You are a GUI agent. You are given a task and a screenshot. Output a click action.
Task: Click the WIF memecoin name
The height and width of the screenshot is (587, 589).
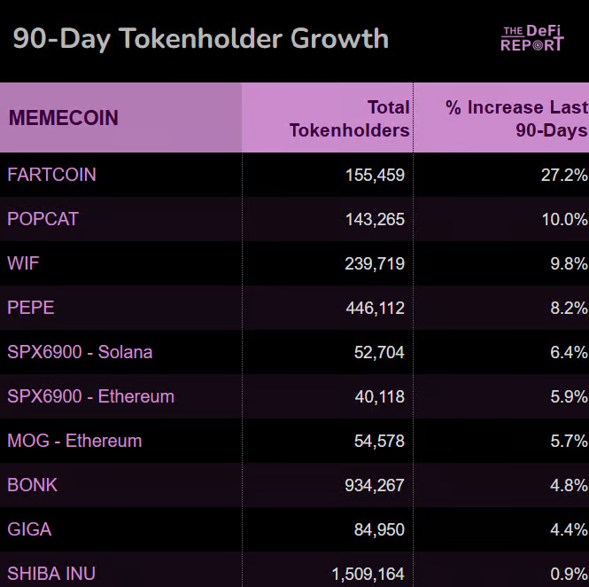coord(23,263)
